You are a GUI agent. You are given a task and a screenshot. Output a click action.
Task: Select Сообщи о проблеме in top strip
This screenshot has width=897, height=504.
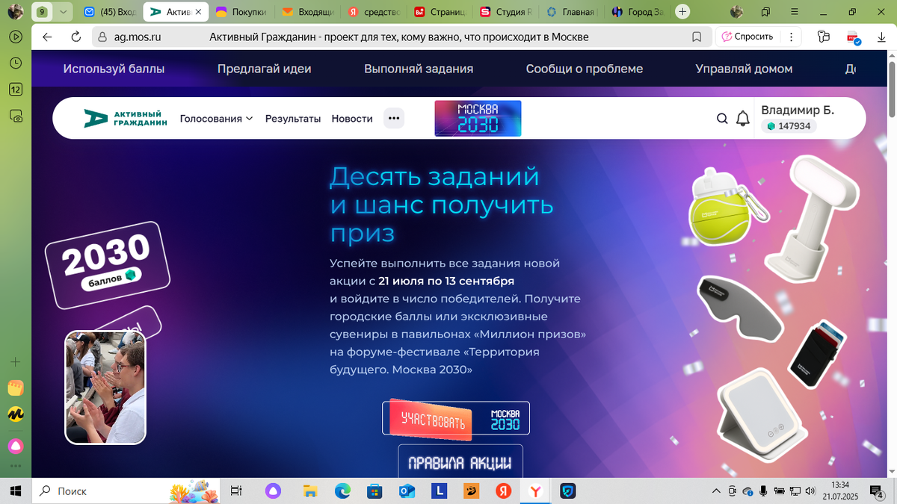(585, 69)
